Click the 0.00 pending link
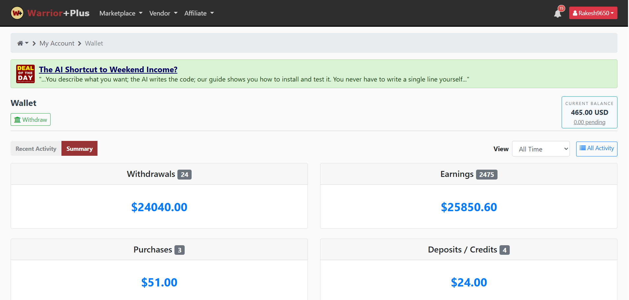 tap(589, 122)
